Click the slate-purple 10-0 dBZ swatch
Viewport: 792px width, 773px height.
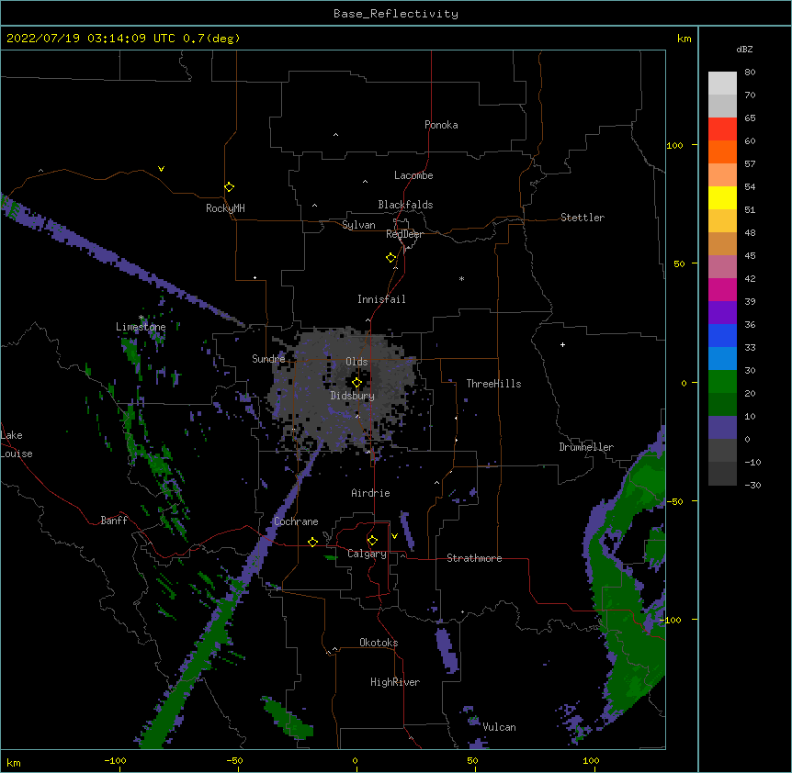[x=722, y=428]
